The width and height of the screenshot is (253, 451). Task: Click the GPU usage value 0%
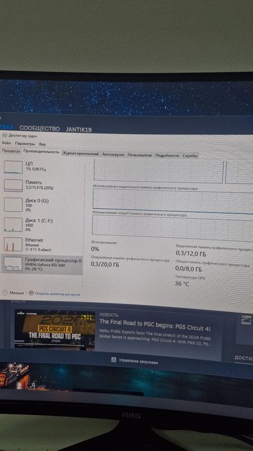click(95, 249)
